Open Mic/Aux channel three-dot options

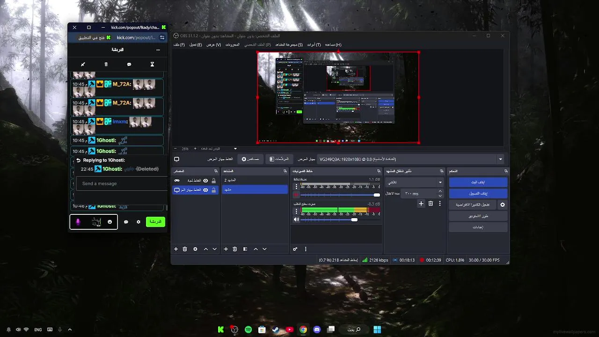click(296, 187)
